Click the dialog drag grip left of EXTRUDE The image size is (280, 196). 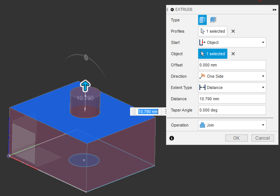pos(167,10)
